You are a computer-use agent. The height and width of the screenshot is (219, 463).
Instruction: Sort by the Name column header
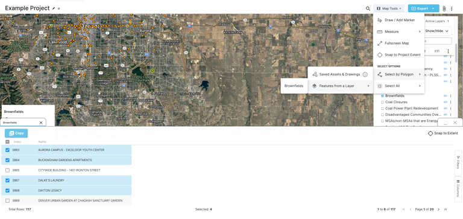pyautogui.click(x=42, y=142)
